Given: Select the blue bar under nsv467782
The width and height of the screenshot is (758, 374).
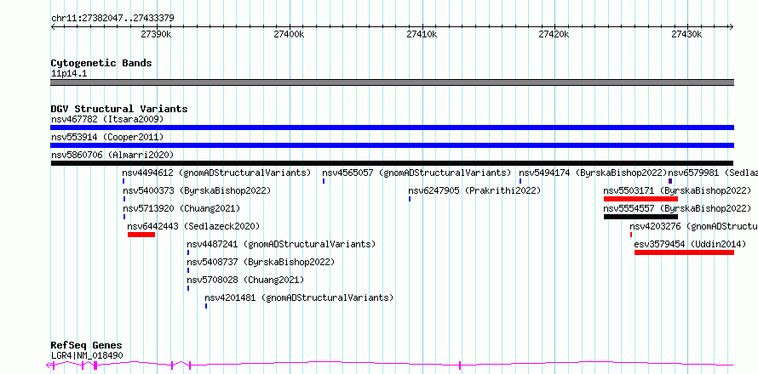Looking at the screenshot, I should click(x=392, y=127).
